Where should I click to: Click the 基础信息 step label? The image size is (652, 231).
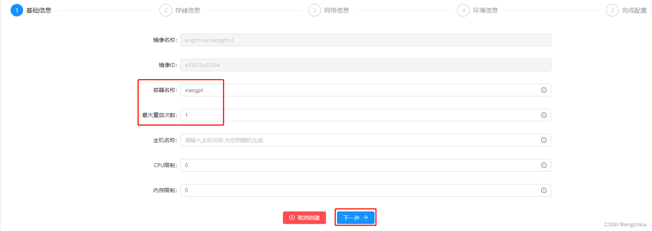[39, 10]
